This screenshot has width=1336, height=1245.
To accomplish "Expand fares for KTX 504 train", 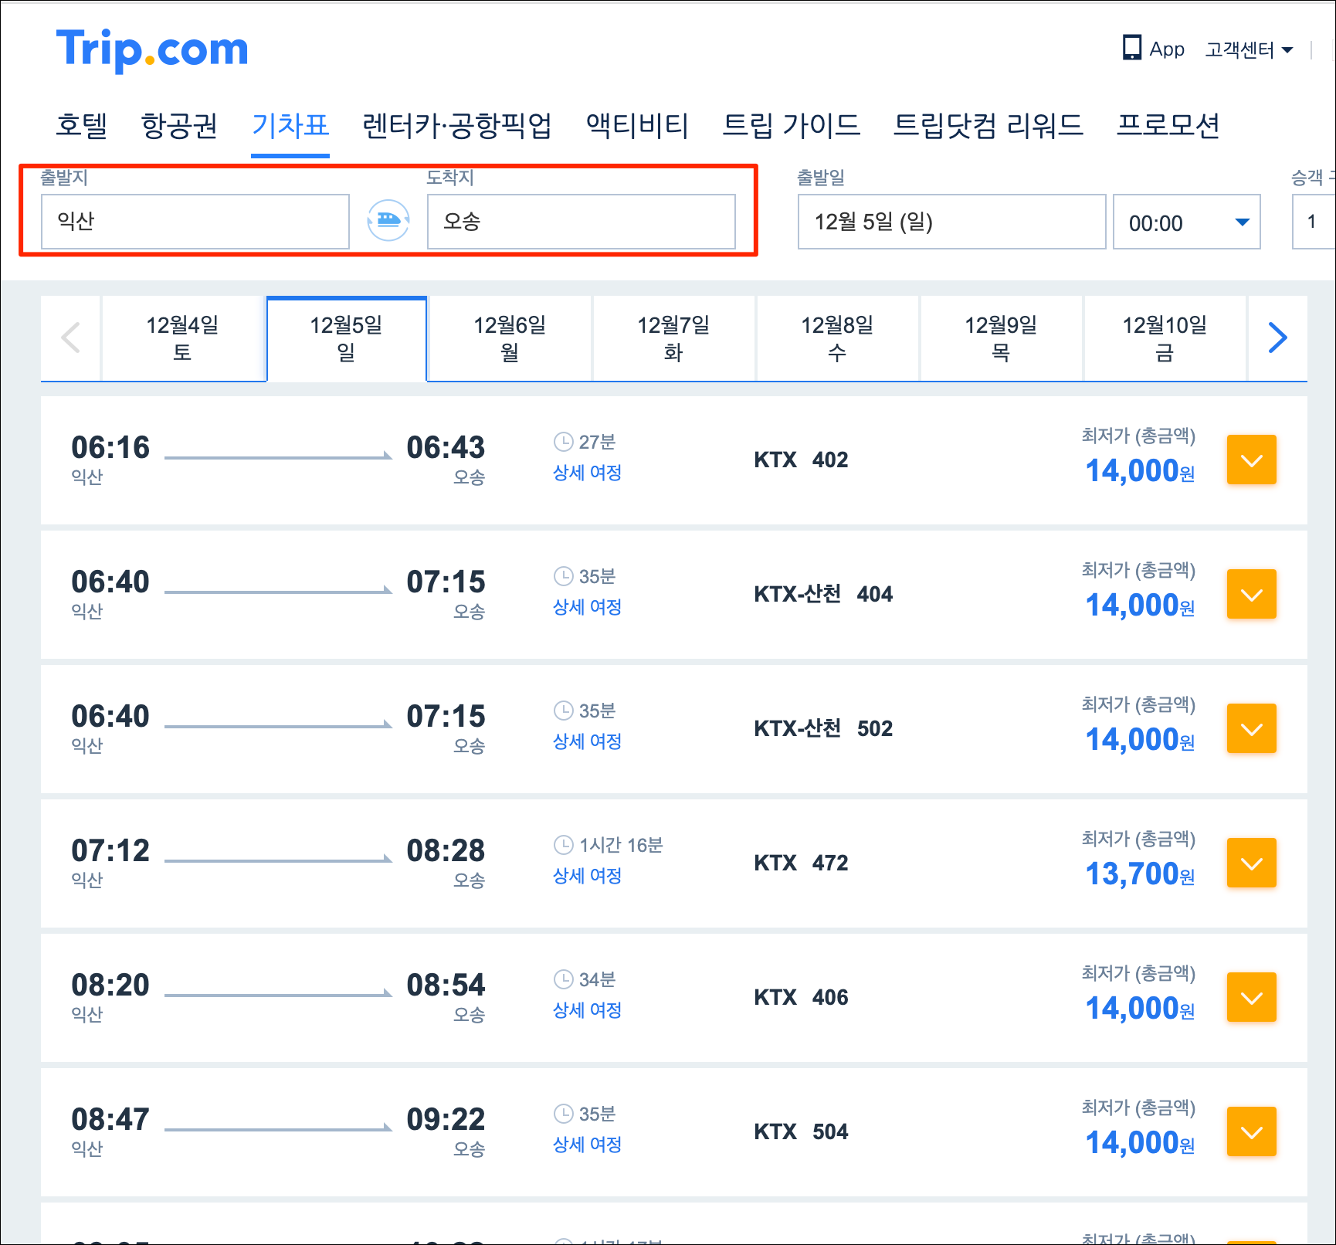I will coord(1251,1132).
